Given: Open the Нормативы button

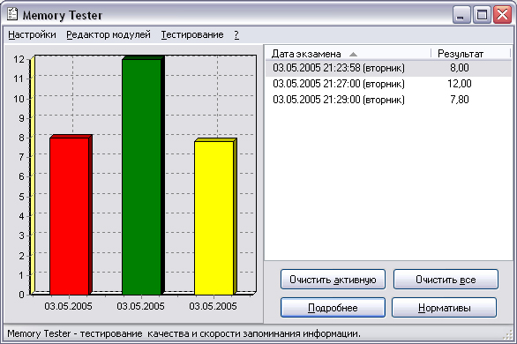Looking at the screenshot, I should click(444, 308).
